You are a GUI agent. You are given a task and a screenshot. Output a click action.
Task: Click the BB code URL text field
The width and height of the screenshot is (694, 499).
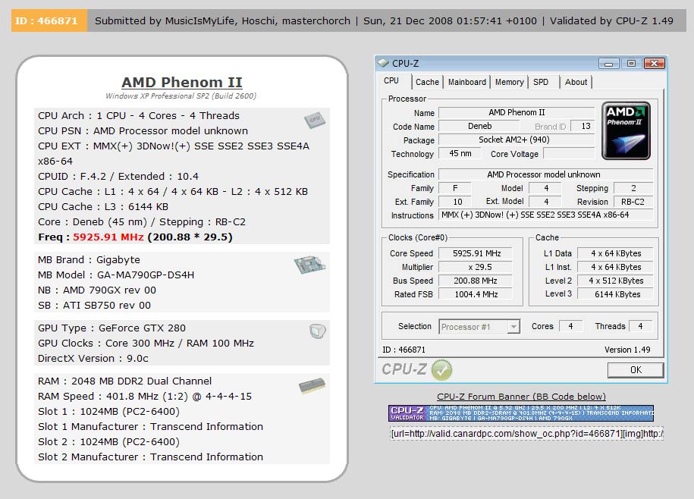pyautogui.click(x=526, y=434)
